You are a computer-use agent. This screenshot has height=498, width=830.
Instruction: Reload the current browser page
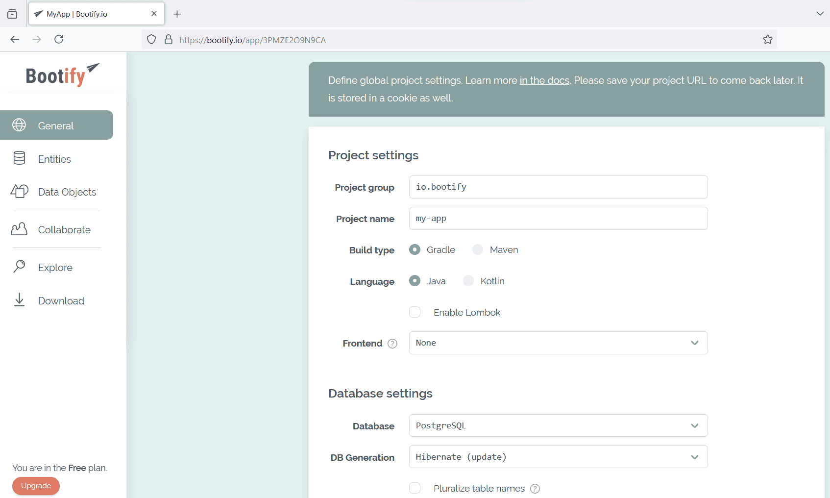tap(59, 39)
